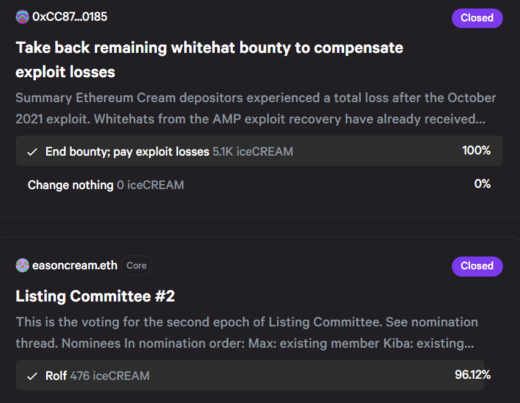Click the Closed badge on Listing Committee proposal
This screenshot has height=403, width=520.
coord(477,266)
